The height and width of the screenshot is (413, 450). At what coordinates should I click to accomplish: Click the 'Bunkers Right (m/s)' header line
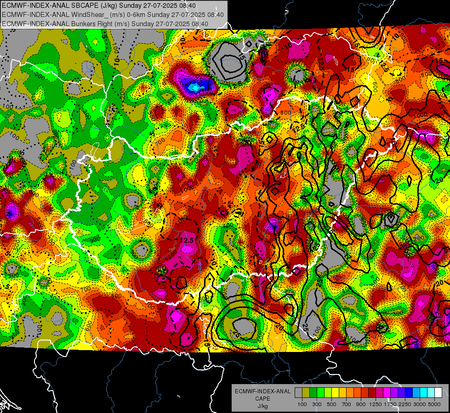pos(105,24)
